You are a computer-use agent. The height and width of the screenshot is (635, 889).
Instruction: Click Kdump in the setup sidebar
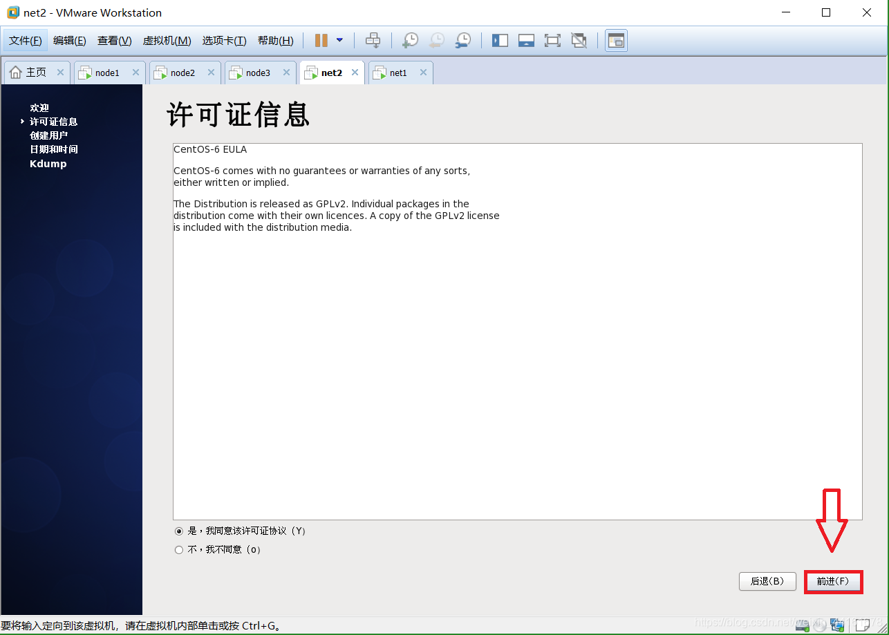point(48,164)
